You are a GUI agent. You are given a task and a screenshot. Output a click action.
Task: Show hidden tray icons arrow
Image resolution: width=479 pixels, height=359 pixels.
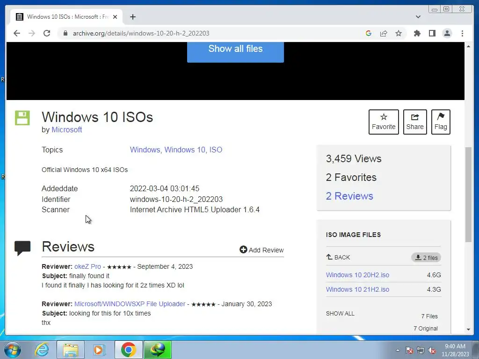click(398, 350)
